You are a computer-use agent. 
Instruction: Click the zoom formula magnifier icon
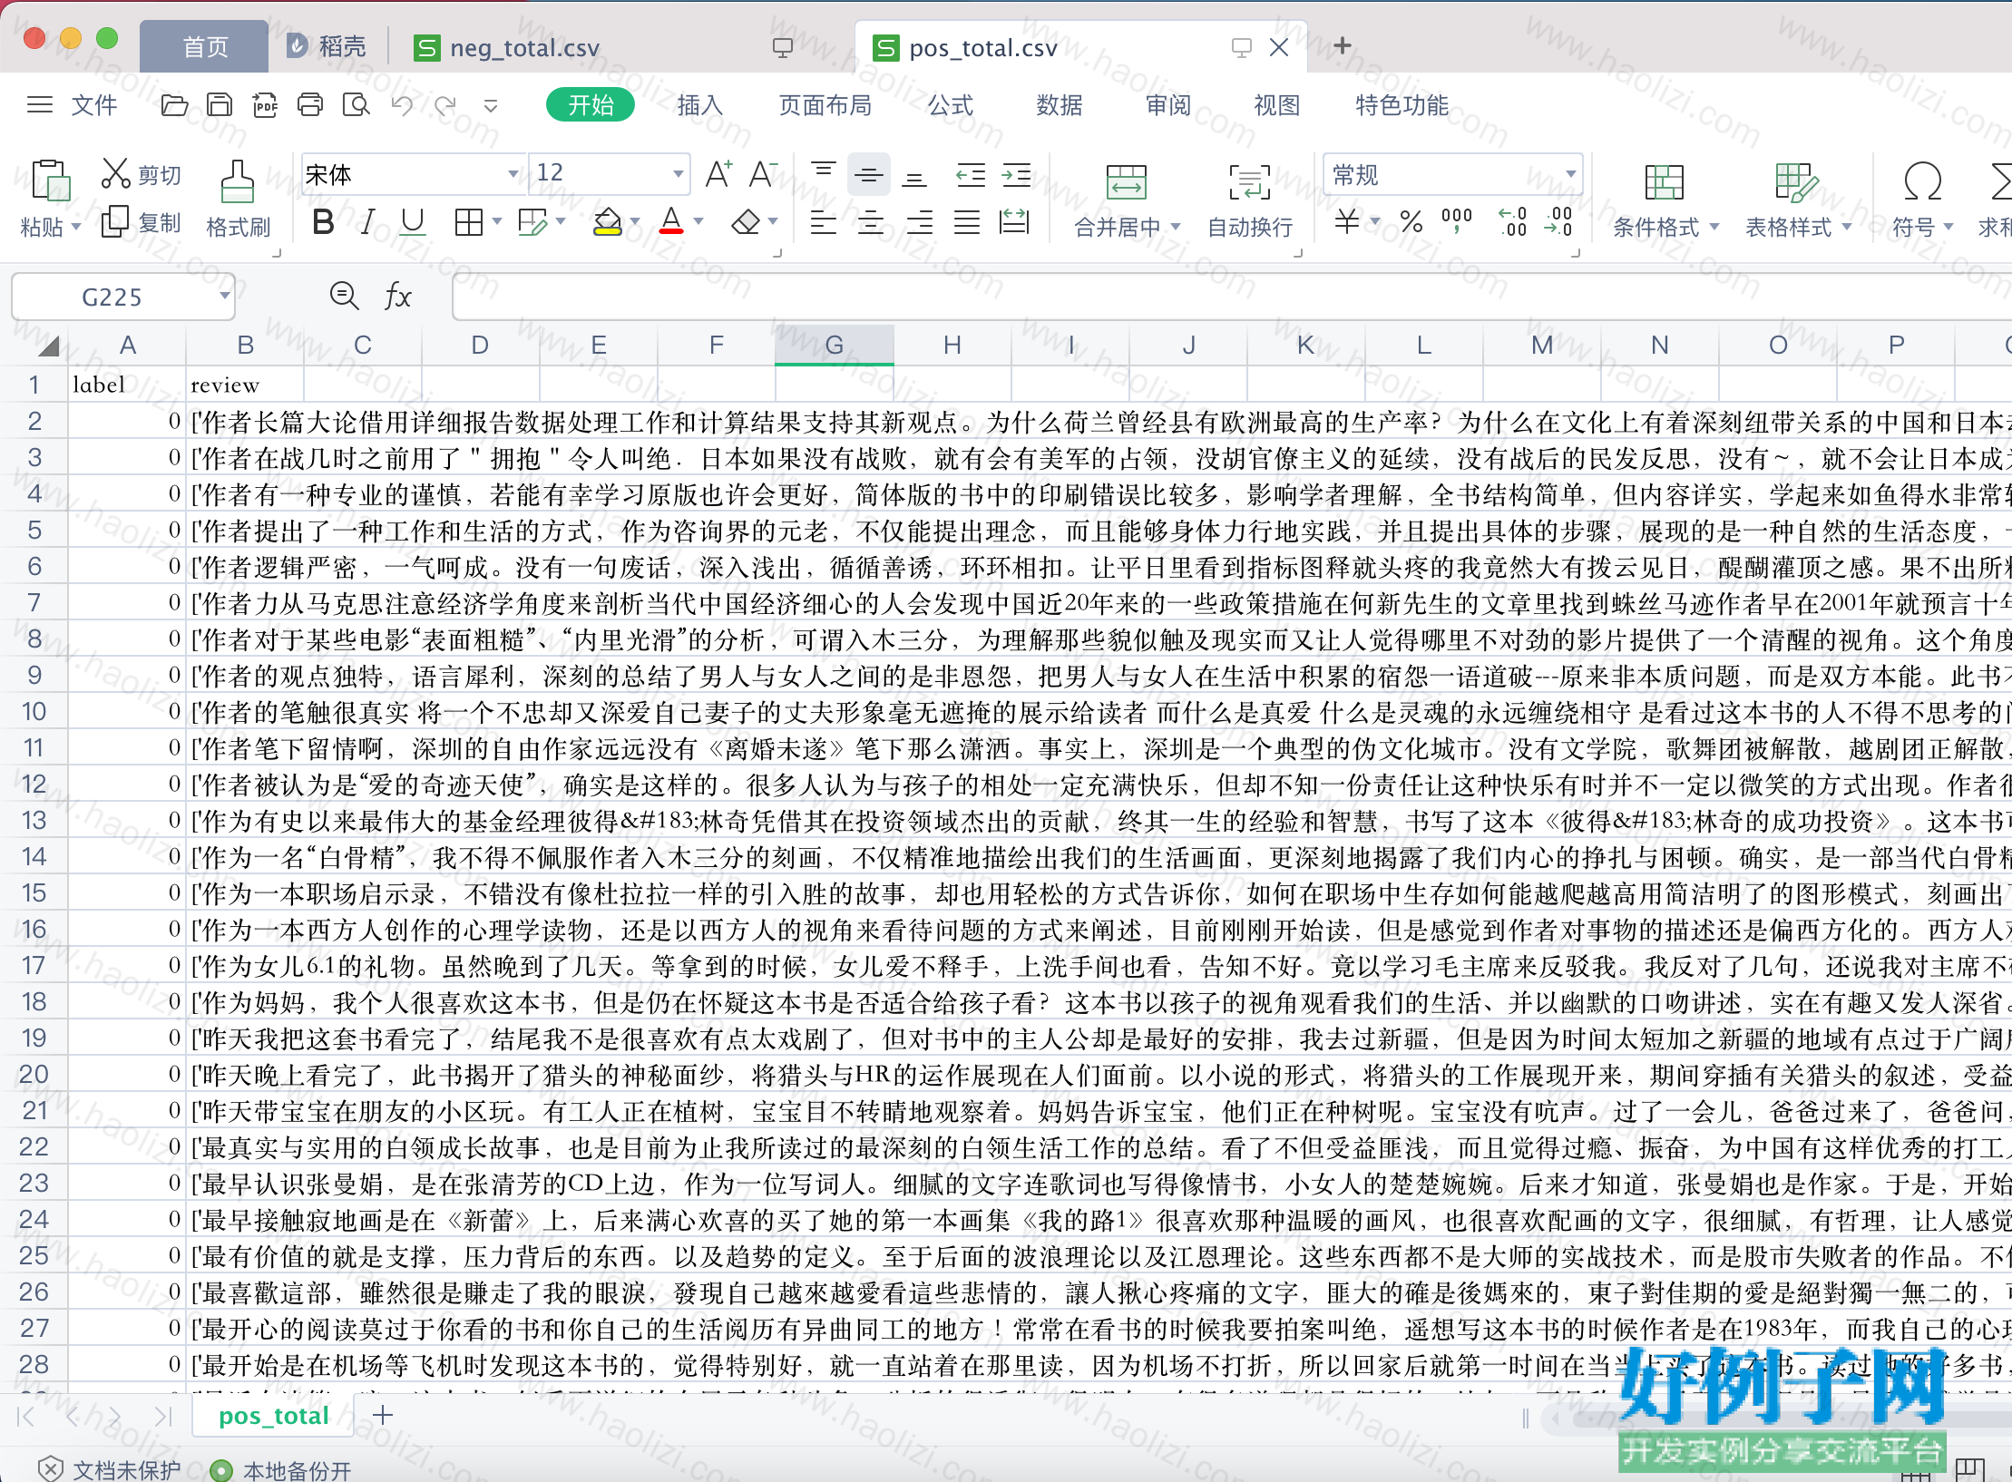coord(344,296)
